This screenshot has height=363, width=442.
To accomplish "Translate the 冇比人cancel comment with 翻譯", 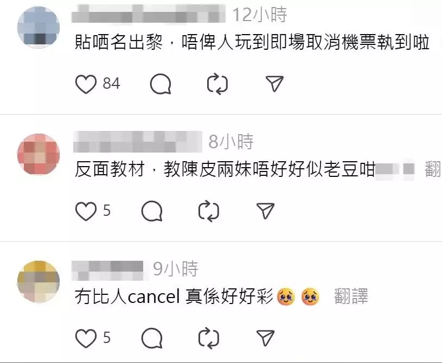I will pos(351,296).
